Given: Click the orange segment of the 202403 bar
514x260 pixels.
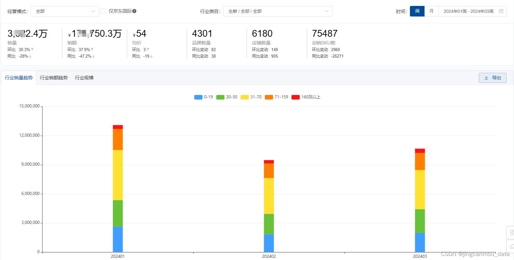Looking at the screenshot, I should (x=420, y=161).
